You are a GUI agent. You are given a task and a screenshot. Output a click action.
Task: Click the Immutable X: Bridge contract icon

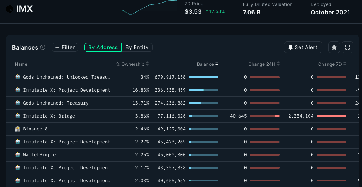17,116
